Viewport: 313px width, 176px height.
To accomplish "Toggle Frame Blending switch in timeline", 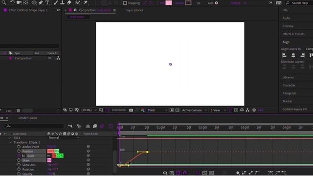I will pyautogui.click(x=95, y=126).
